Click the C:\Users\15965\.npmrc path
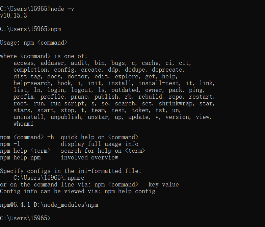265x227 pixels. click(x=49, y=178)
